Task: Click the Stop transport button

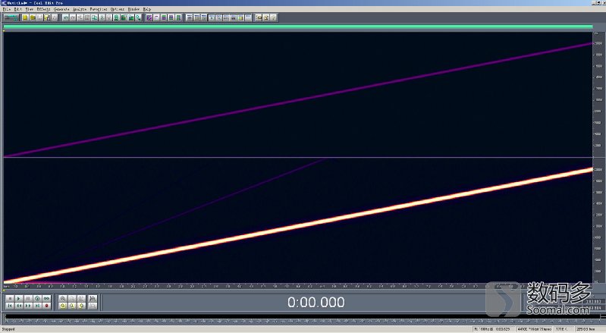Action: 11,299
